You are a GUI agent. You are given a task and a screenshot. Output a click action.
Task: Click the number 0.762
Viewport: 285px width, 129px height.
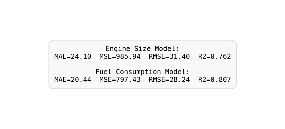coord(221,57)
